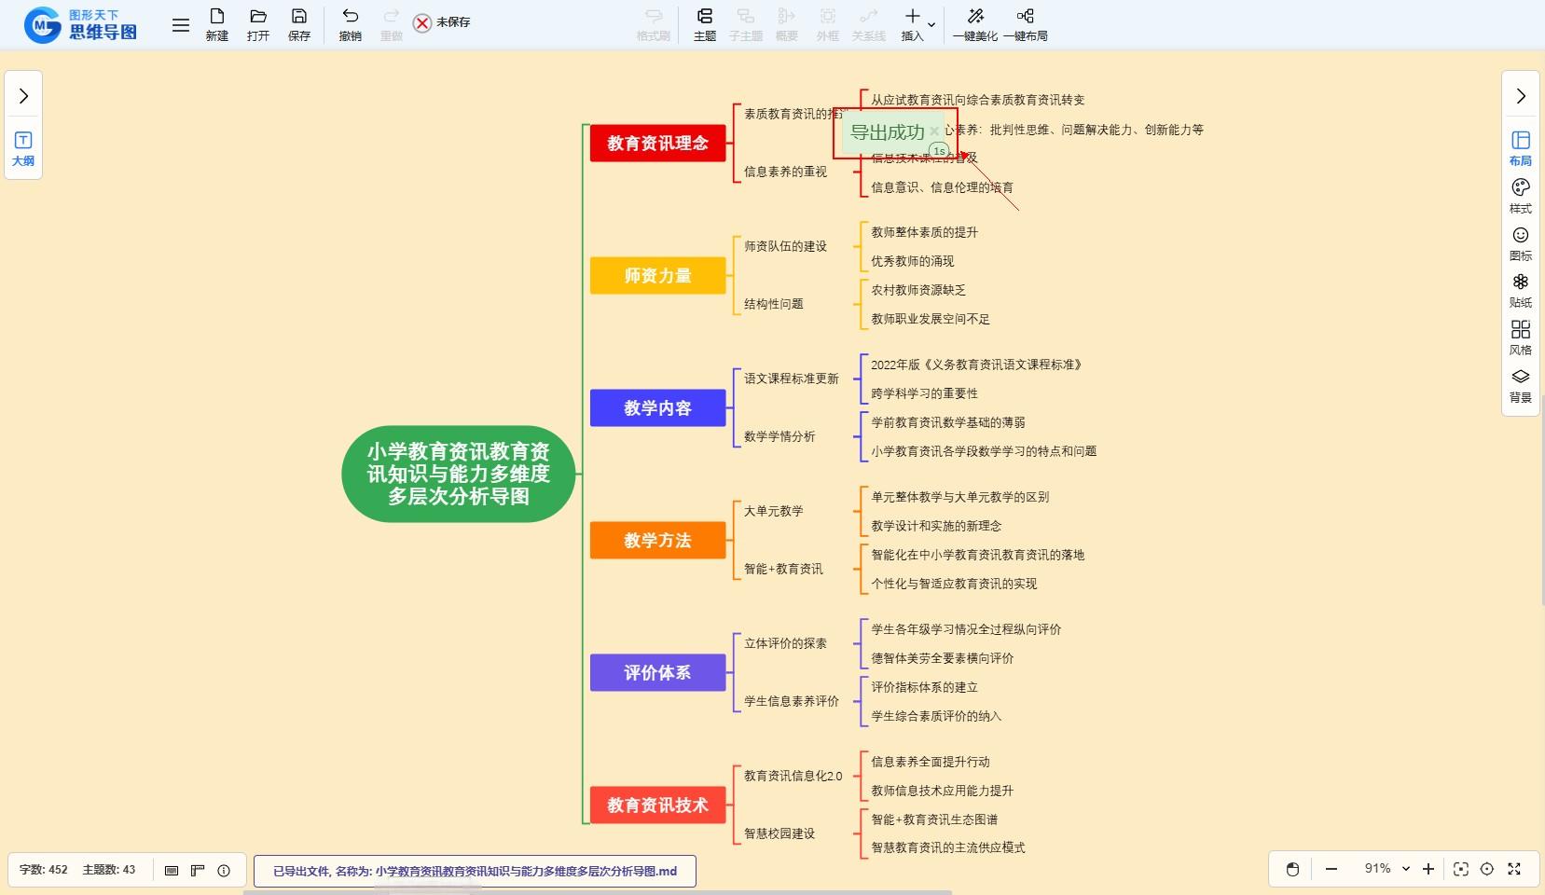The width and height of the screenshot is (1545, 895).
Task: Toggle the 大纲 outline view
Action: tap(23, 148)
